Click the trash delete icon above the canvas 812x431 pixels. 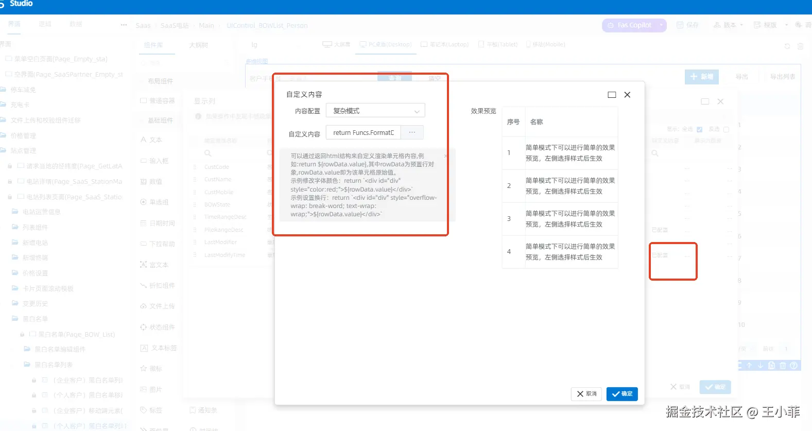pos(800,46)
